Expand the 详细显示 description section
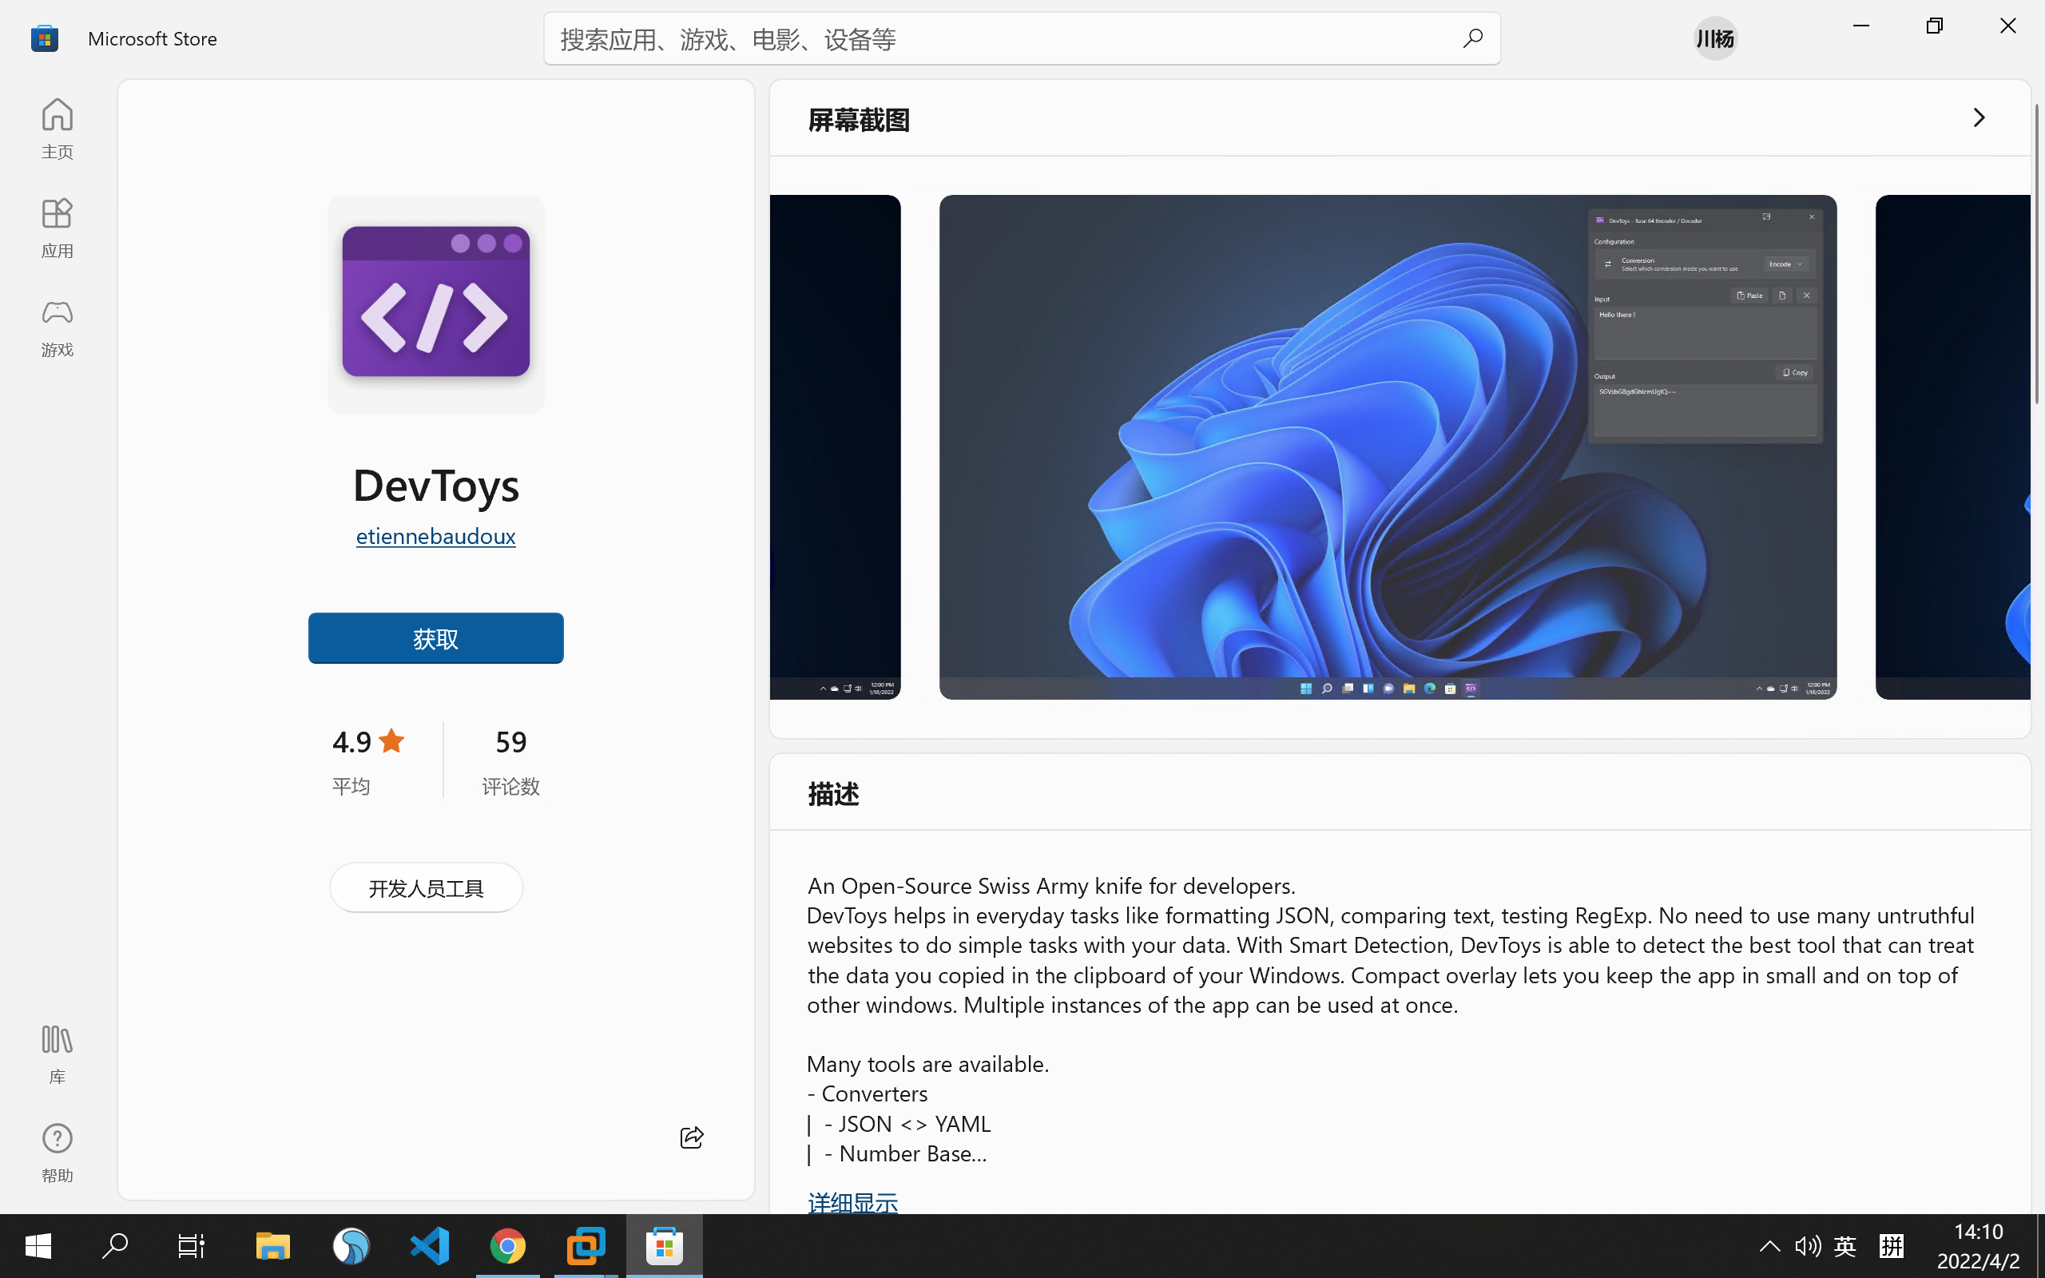The height and width of the screenshot is (1278, 2045). (852, 1203)
